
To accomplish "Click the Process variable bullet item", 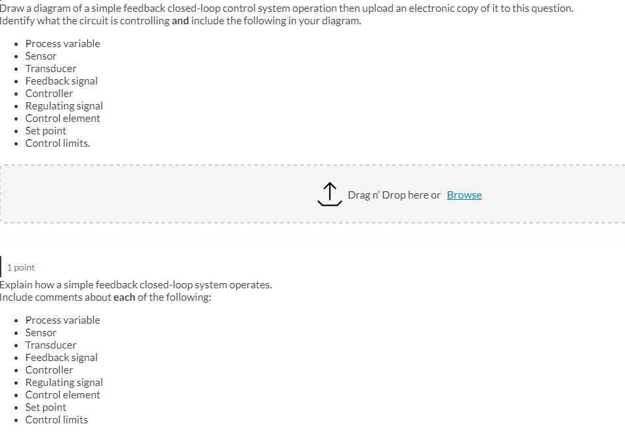I will [x=62, y=43].
